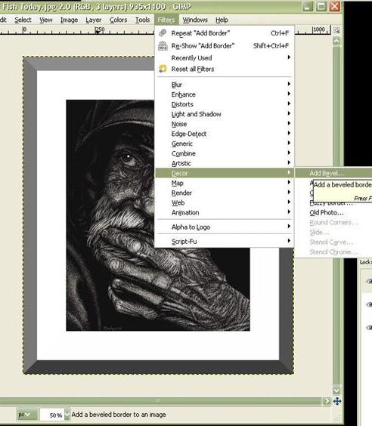Expand the Blur filters submenu

[x=225, y=85]
